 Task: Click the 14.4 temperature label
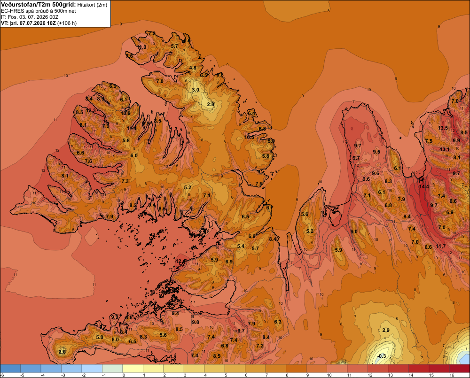click(x=424, y=186)
